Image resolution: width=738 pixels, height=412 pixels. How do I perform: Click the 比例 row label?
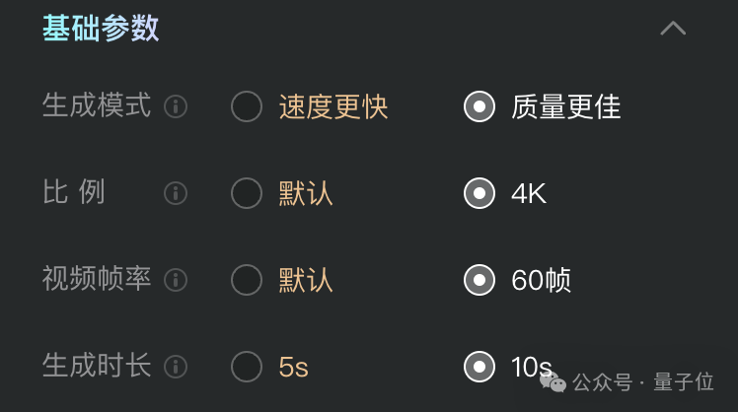[x=73, y=192]
